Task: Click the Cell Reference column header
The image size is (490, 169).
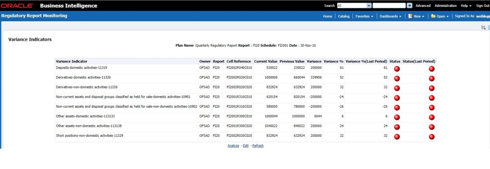Action: pos(239,61)
